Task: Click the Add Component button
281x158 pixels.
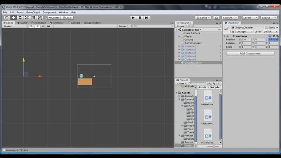Action: (x=250, y=54)
